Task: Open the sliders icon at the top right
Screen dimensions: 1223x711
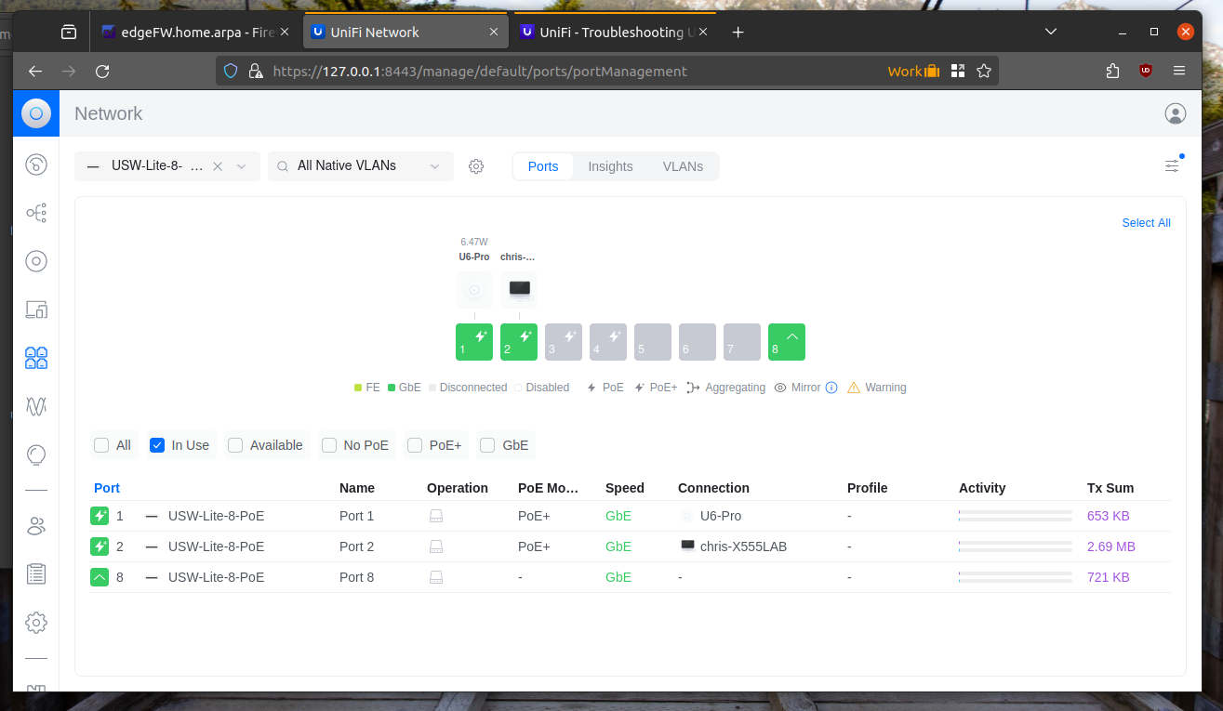Action: (x=1172, y=165)
